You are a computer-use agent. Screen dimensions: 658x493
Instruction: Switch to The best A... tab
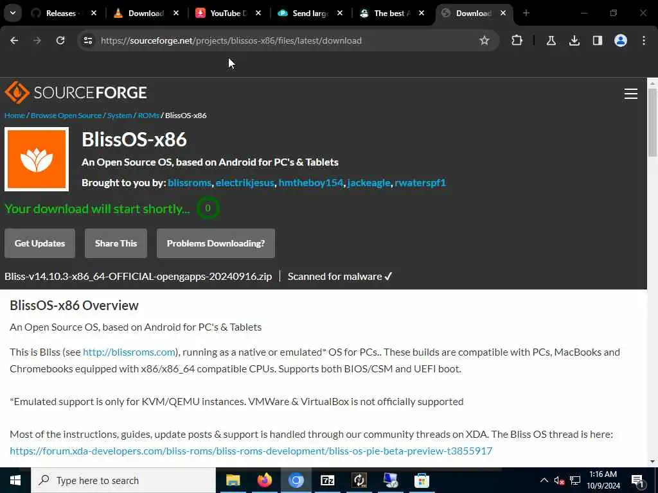(386, 13)
